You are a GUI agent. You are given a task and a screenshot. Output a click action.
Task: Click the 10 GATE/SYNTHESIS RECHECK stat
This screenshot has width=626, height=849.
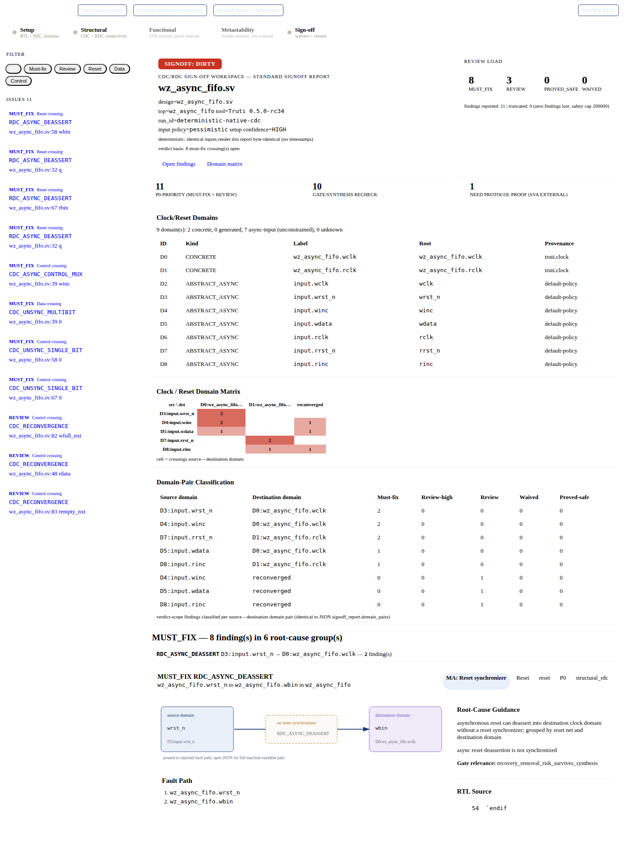pyautogui.click(x=345, y=189)
